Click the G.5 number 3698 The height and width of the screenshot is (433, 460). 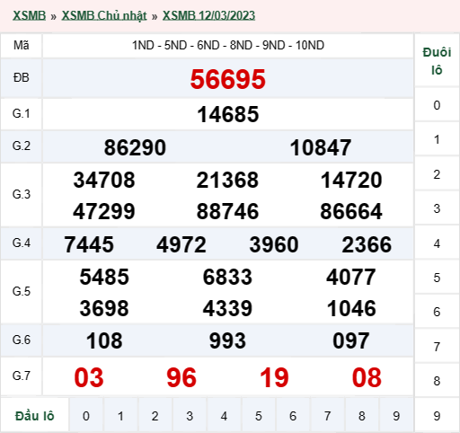click(x=104, y=308)
